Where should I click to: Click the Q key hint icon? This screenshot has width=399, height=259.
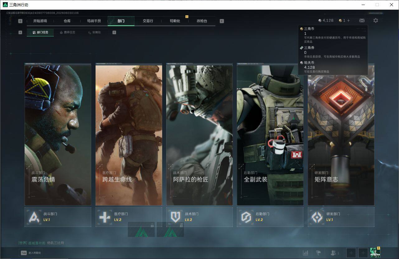tap(20, 21)
